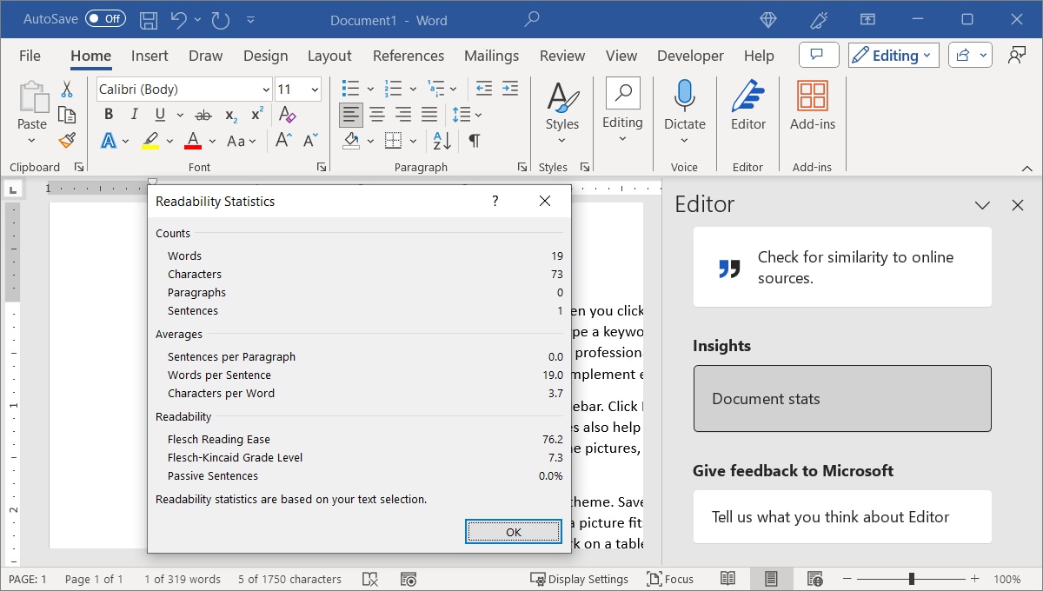Screen dimensions: 1043x591
Task: Open the Editing mode dropdown
Action: (893, 54)
